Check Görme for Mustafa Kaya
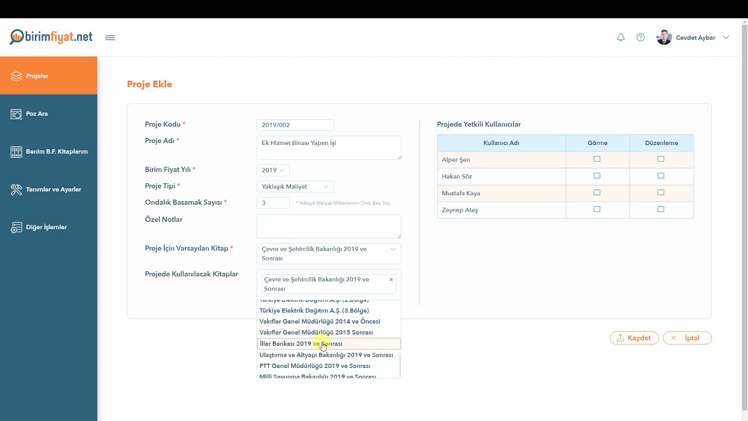Image resolution: width=748 pixels, height=421 pixels. coord(597,192)
